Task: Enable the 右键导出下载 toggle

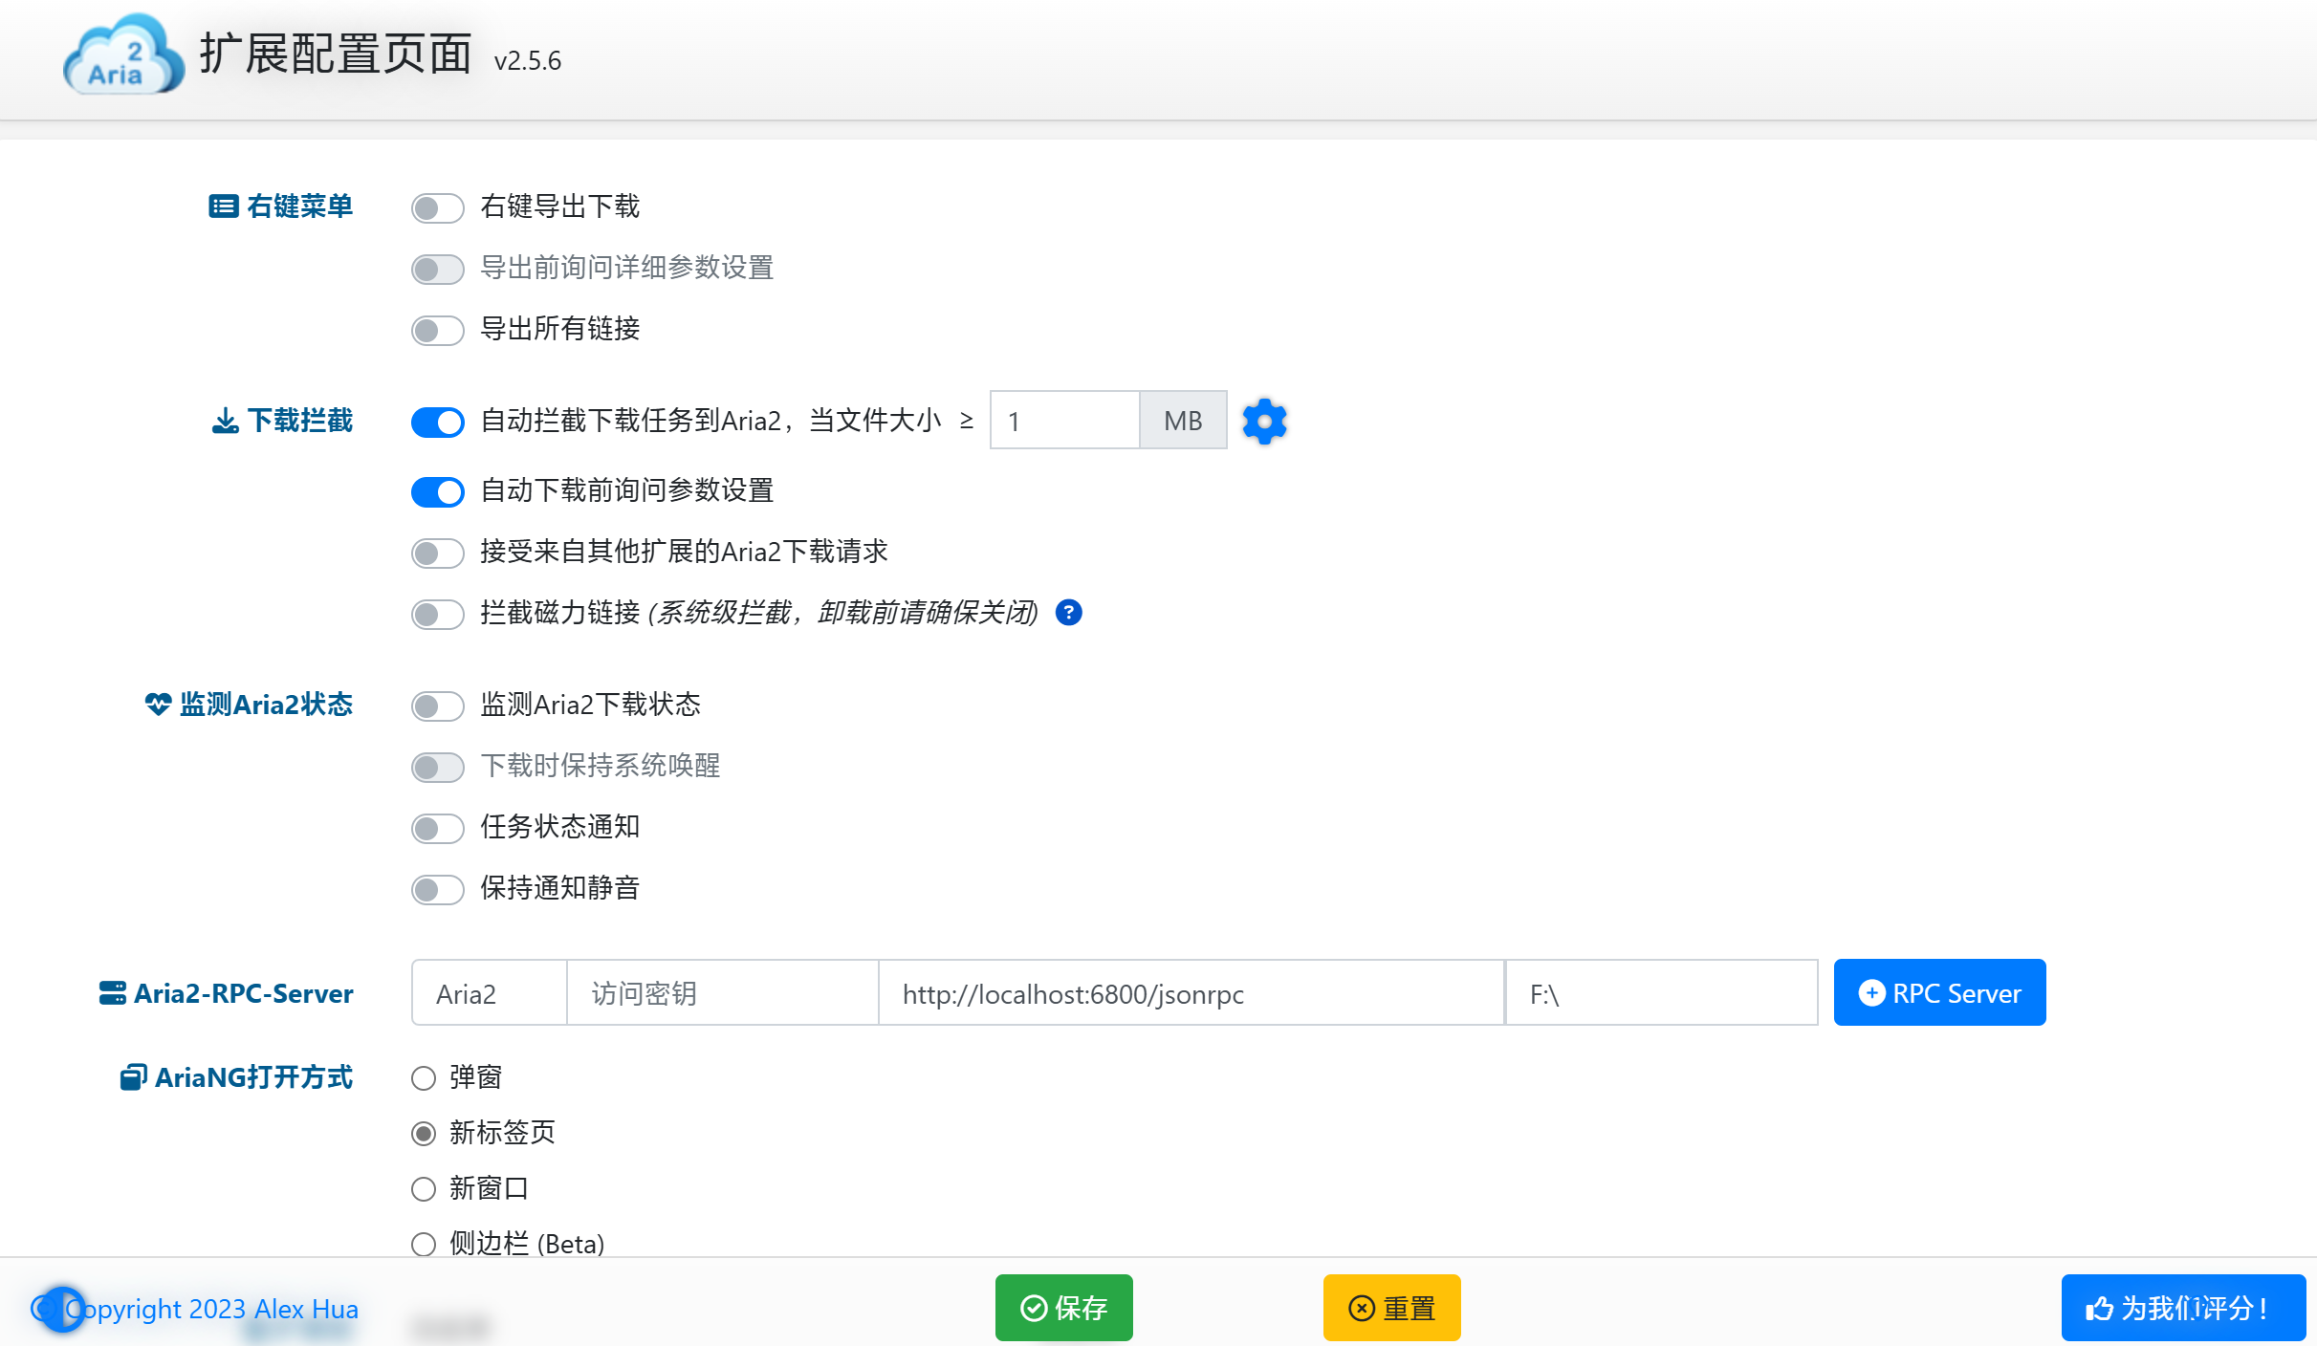Action: (437, 208)
